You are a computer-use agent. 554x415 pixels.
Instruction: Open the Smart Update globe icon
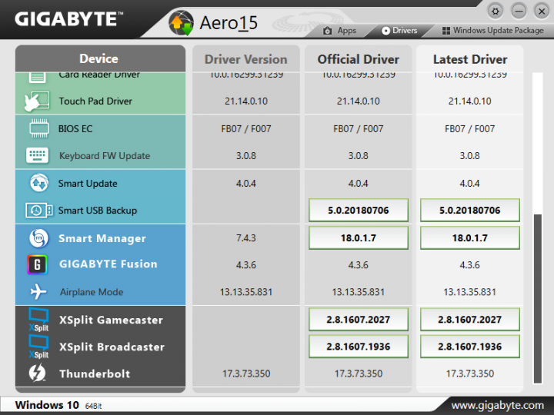(39, 183)
